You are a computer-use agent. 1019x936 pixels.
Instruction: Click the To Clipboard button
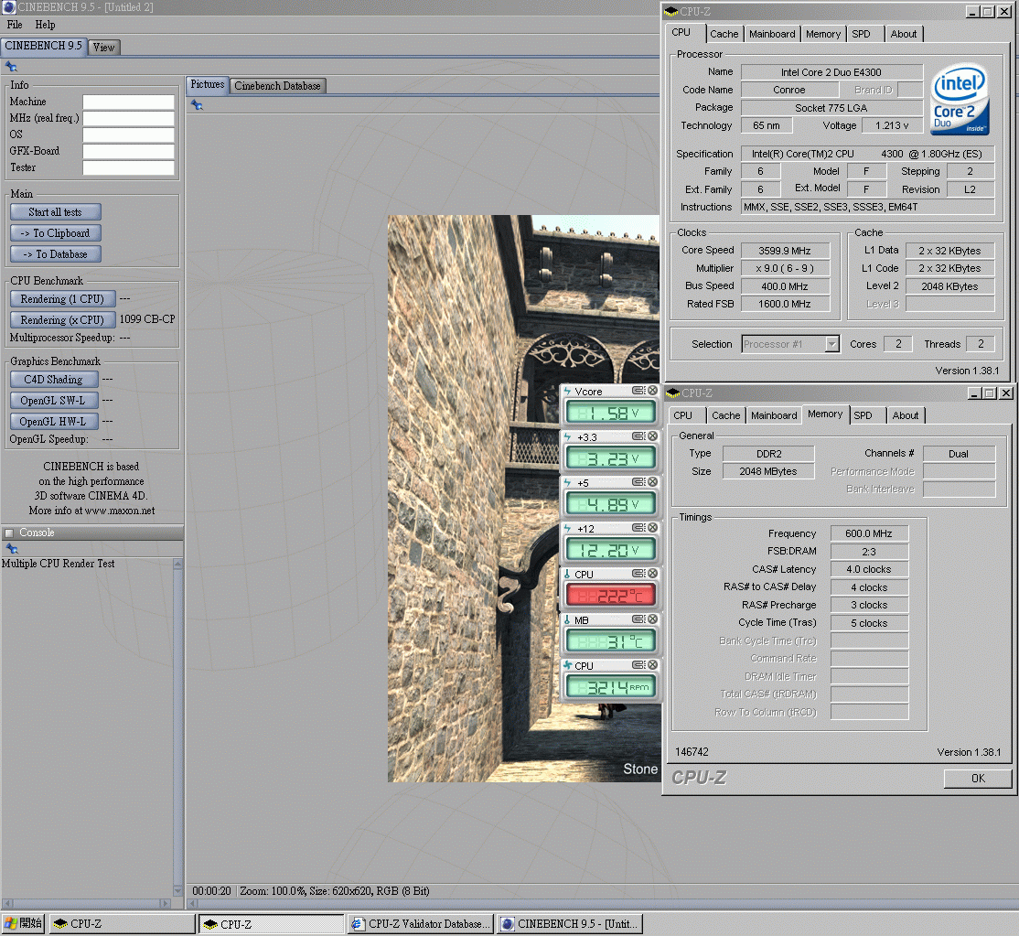(55, 232)
